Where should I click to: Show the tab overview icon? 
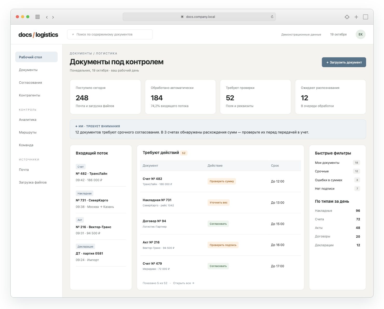coord(366,17)
